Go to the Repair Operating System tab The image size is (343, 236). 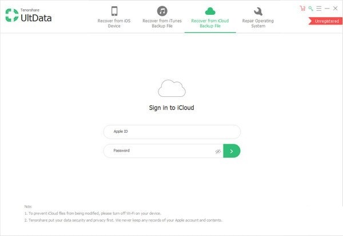pyautogui.click(x=258, y=25)
